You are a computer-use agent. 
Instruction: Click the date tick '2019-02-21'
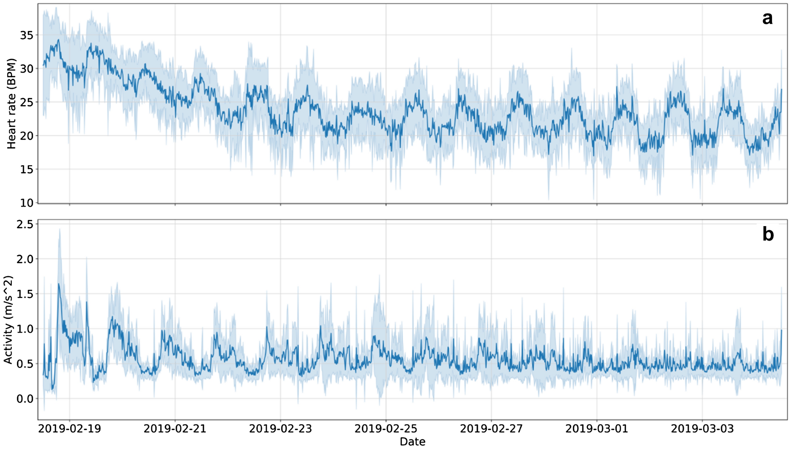pos(175,428)
